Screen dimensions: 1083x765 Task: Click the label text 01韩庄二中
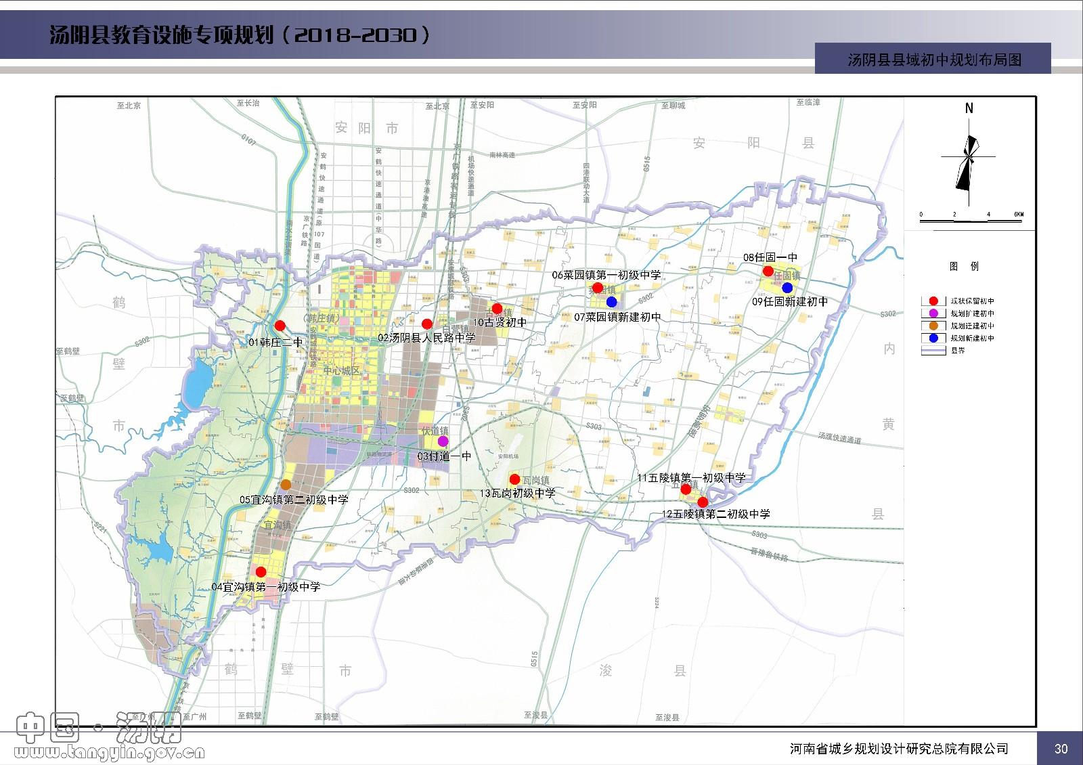click(x=275, y=343)
